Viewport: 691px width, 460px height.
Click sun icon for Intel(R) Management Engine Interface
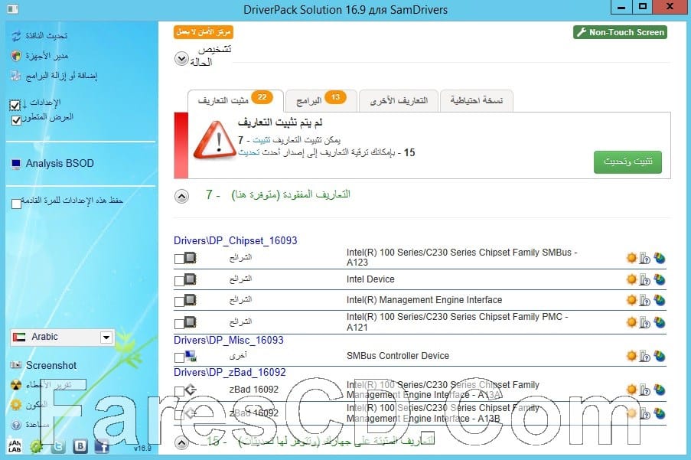tap(631, 300)
